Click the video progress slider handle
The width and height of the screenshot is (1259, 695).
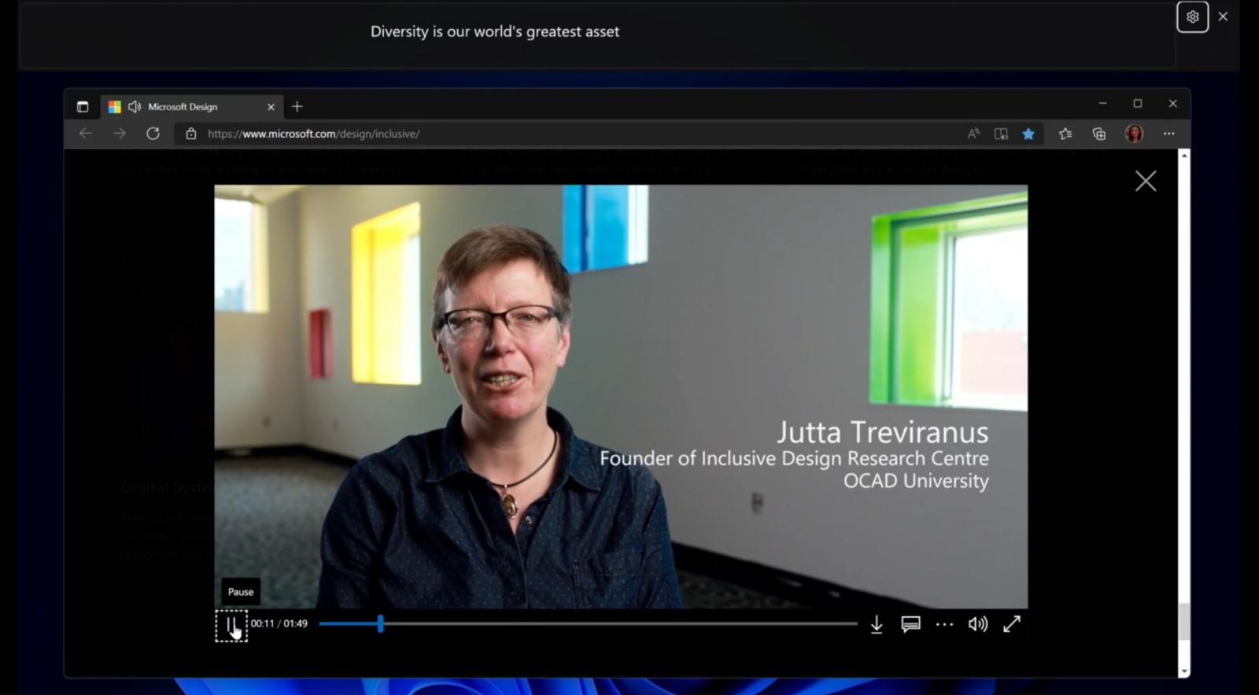380,624
